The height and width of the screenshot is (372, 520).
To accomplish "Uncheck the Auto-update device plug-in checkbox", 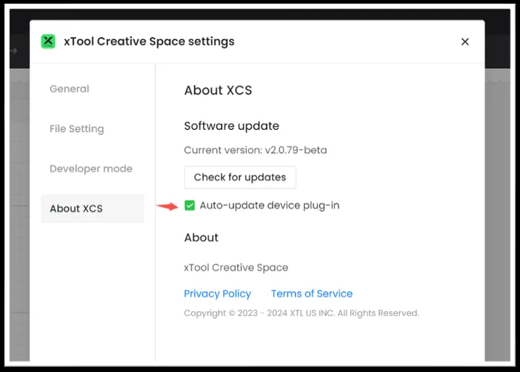I will (x=190, y=205).
